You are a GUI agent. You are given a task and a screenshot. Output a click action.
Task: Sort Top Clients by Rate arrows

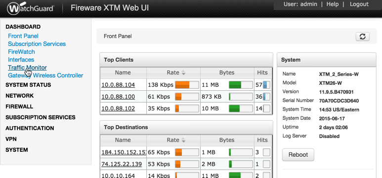point(183,72)
